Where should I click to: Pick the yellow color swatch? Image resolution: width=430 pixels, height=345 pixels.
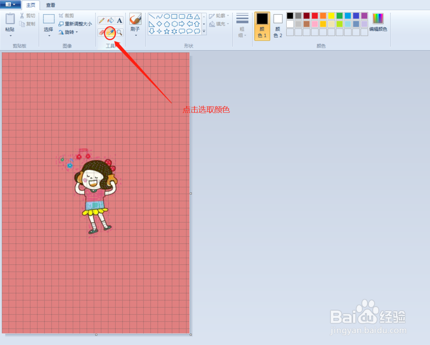point(331,16)
